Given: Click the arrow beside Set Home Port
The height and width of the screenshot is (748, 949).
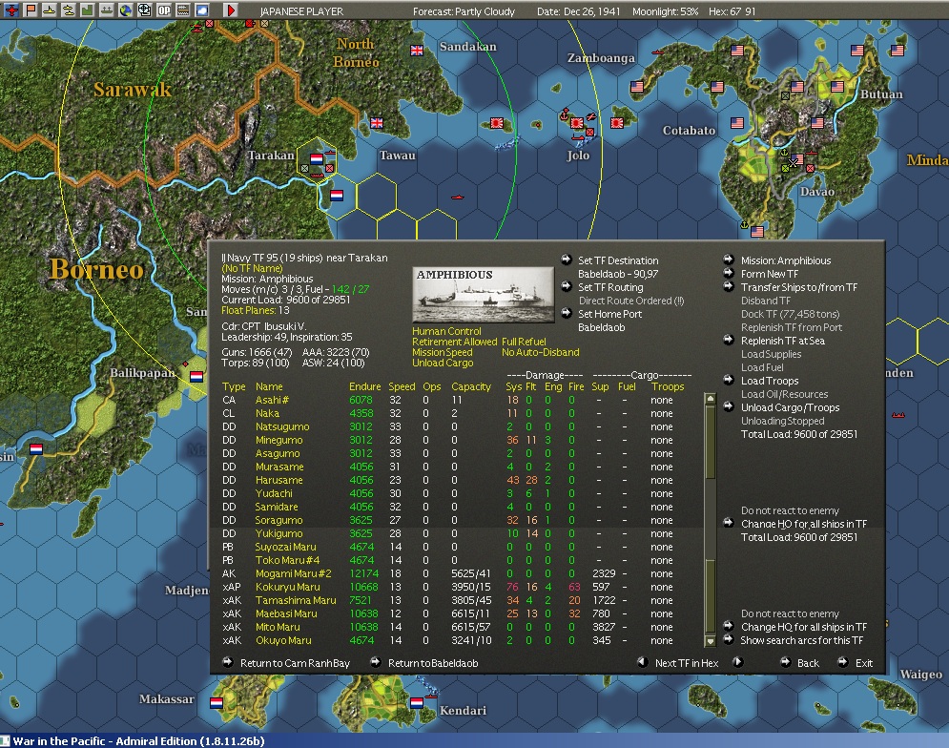Looking at the screenshot, I should pyautogui.click(x=566, y=313).
